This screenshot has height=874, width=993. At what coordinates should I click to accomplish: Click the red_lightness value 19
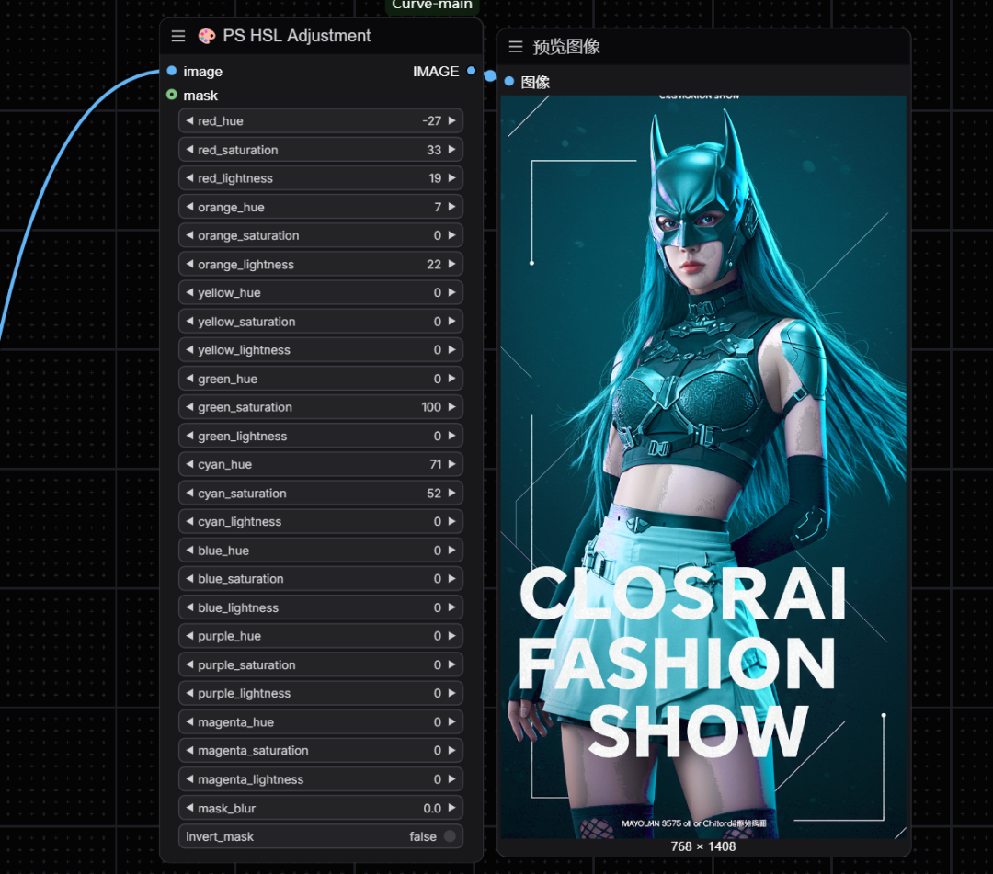(x=435, y=178)
